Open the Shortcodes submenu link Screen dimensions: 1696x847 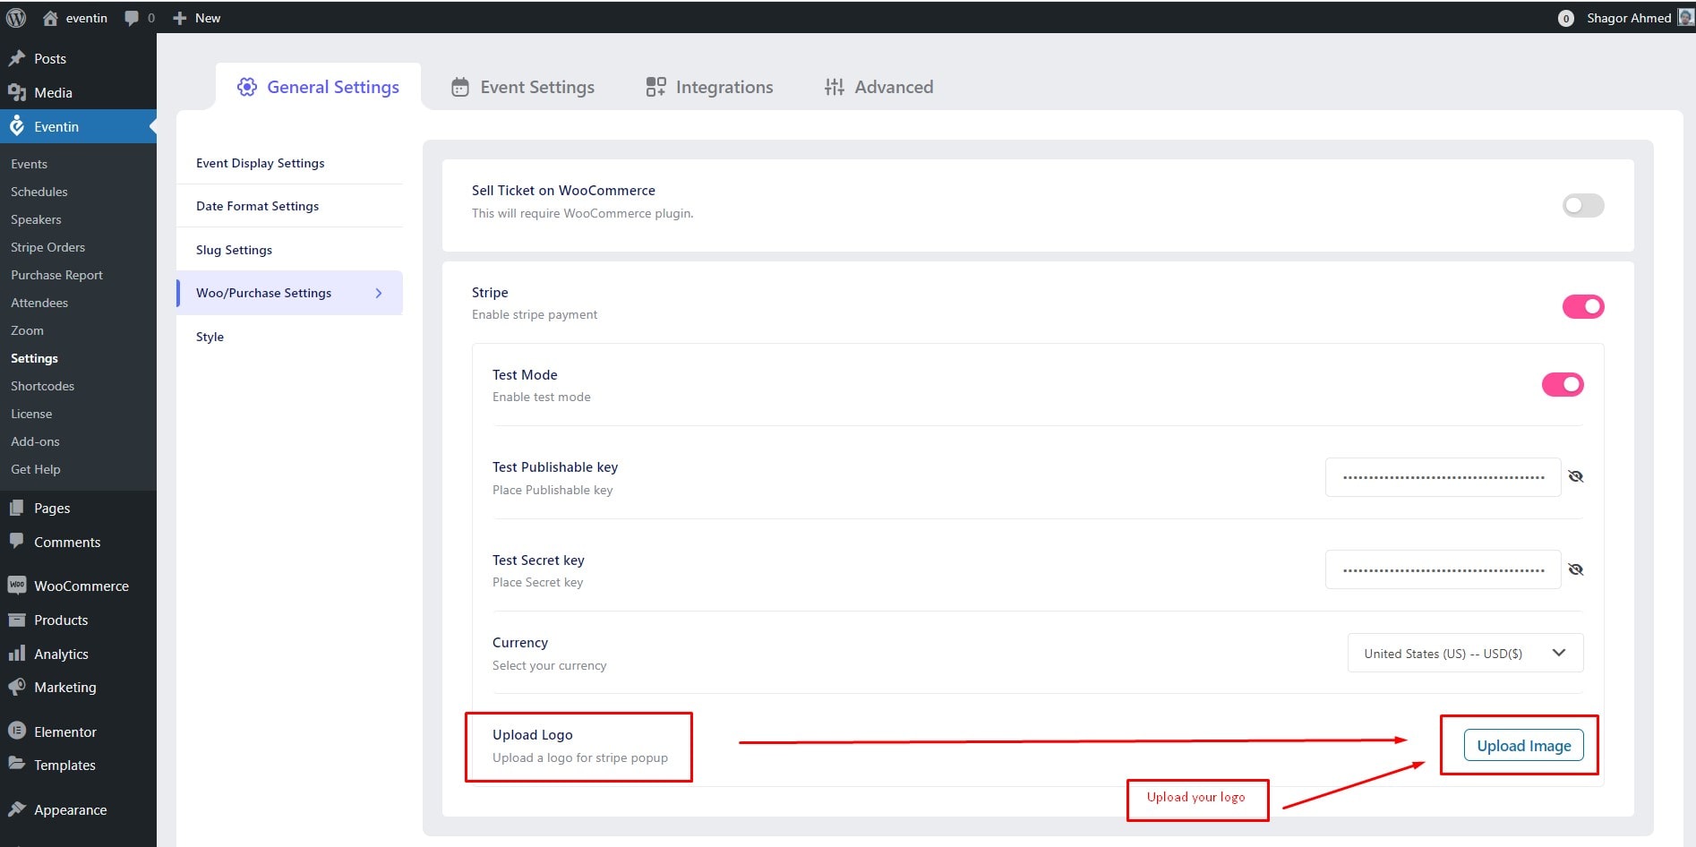pos(42,386)
